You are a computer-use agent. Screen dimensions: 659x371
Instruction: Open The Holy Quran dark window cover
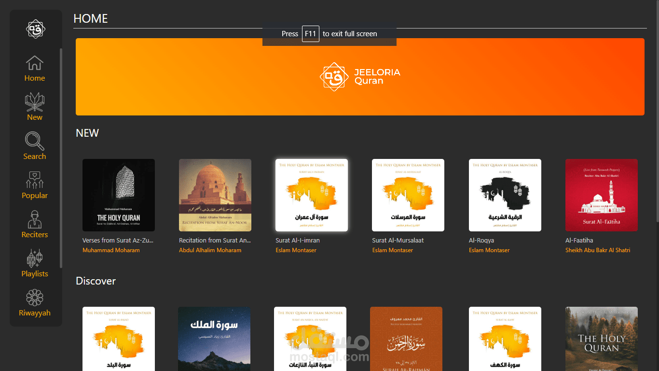(119, 195)
